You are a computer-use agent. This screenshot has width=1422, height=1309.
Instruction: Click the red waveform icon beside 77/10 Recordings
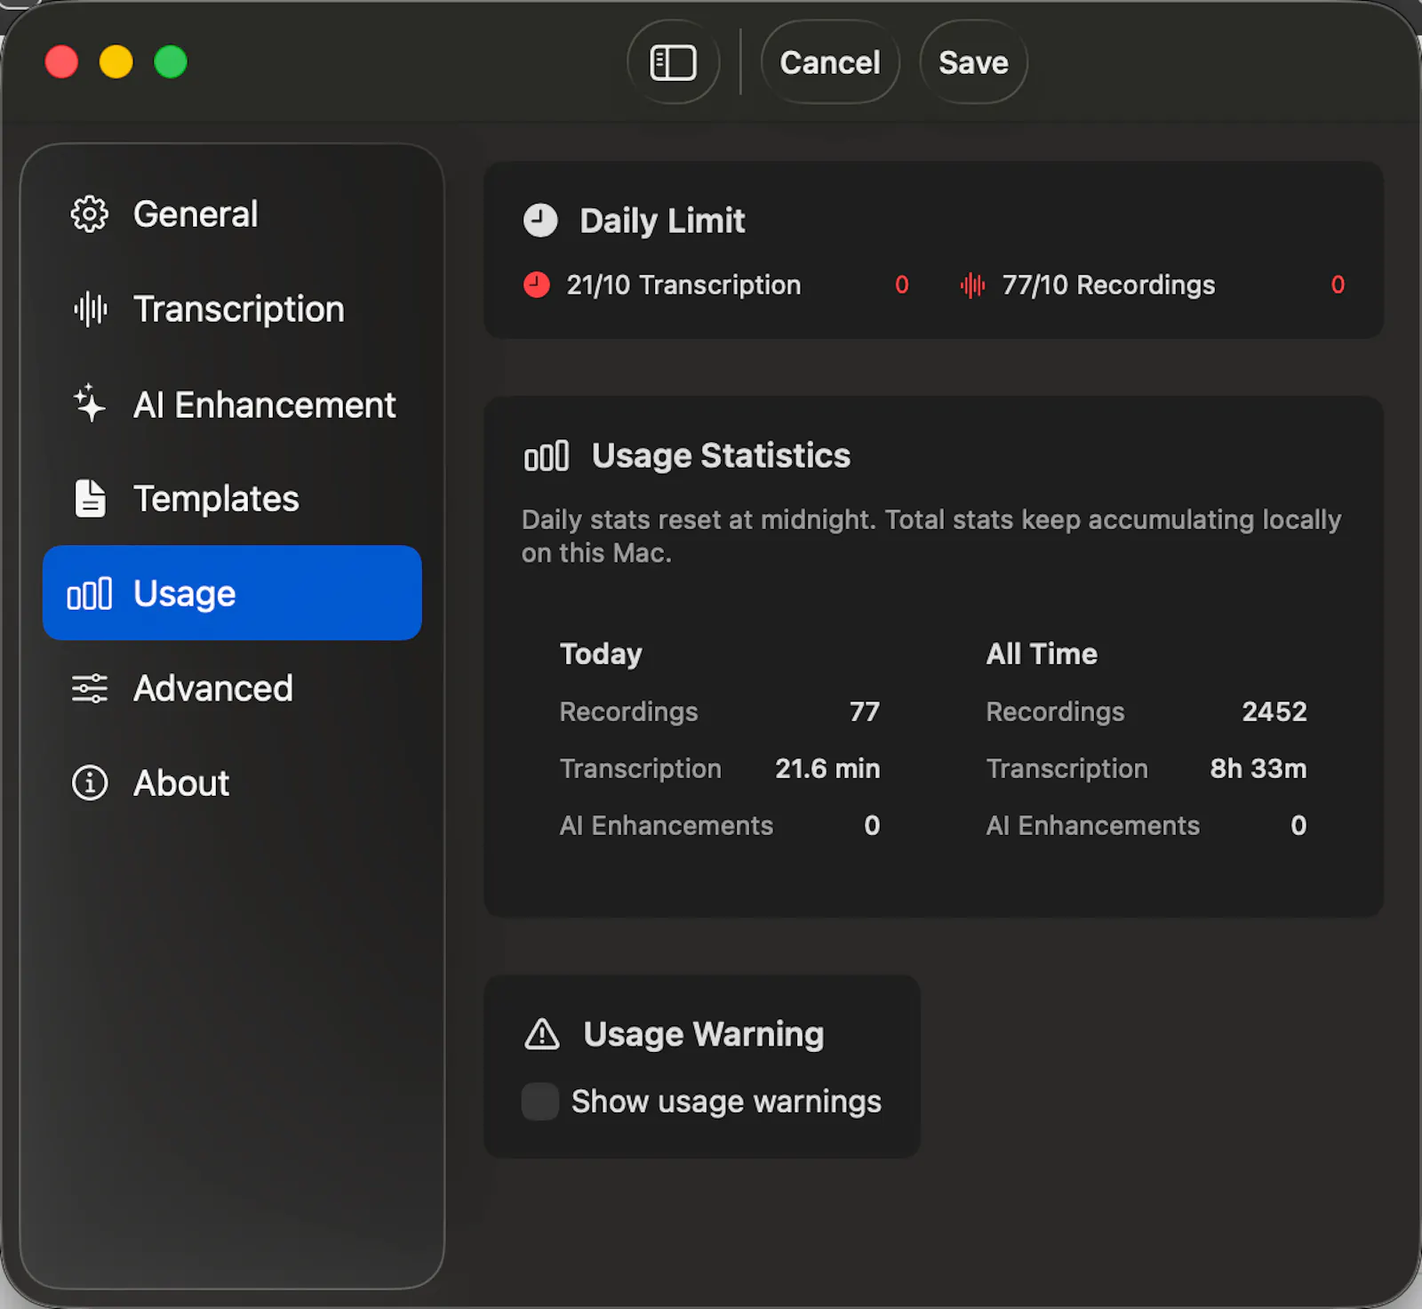pyautogui.click(x=973, y=285)
